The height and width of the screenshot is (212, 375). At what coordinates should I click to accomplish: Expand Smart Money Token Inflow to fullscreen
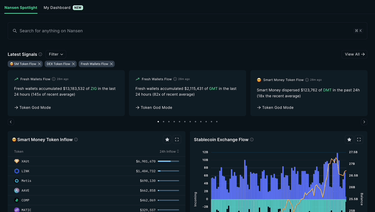point(177,139)
